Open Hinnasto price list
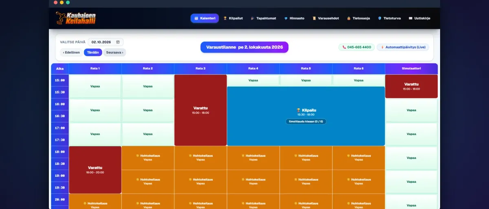Viewport: 489px width, 209px height. tap(294, 18)
